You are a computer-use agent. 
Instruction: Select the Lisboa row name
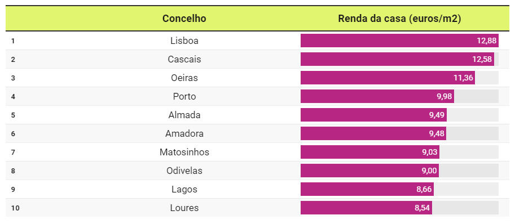(x=184, y=41)
